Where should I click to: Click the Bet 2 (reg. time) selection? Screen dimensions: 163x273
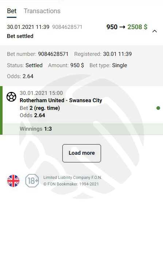tap(40, 108)
